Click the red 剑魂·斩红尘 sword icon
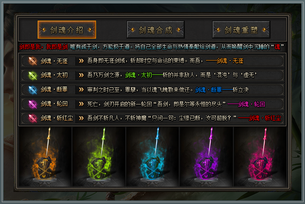This screenshot has height=204, width=305. point(33,118)
